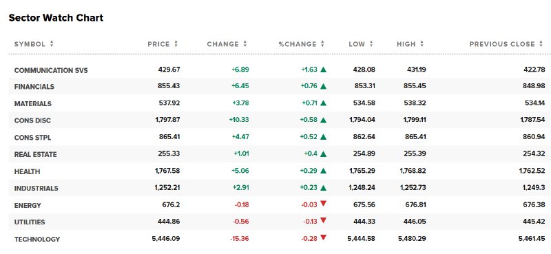The width and height of the screenshot is (551, 254).
Task: Select Energy price 676.2
Action: [171, 204]
